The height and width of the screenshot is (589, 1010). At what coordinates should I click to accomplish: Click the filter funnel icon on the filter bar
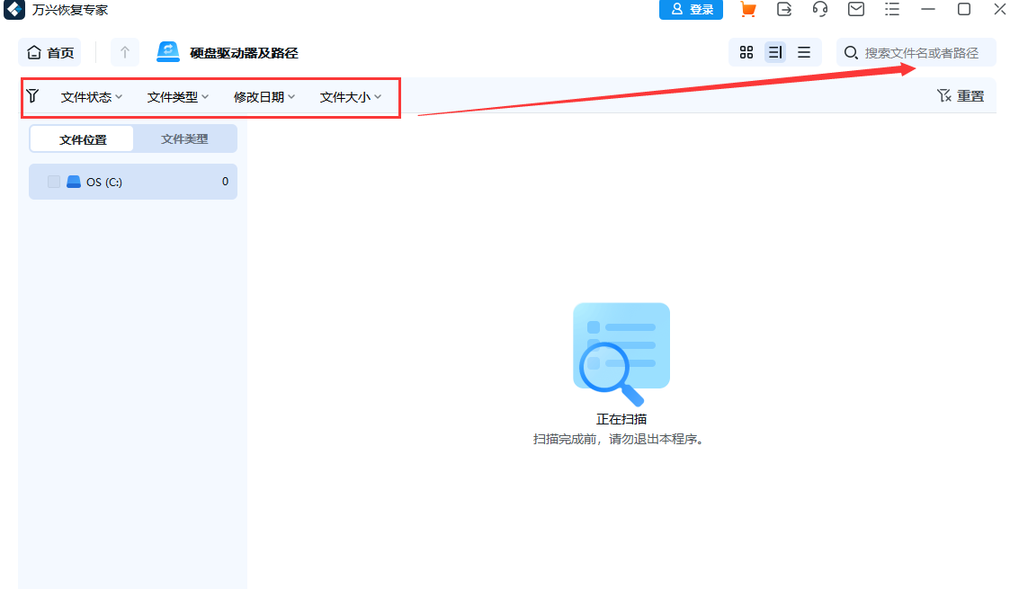(33, 95)
